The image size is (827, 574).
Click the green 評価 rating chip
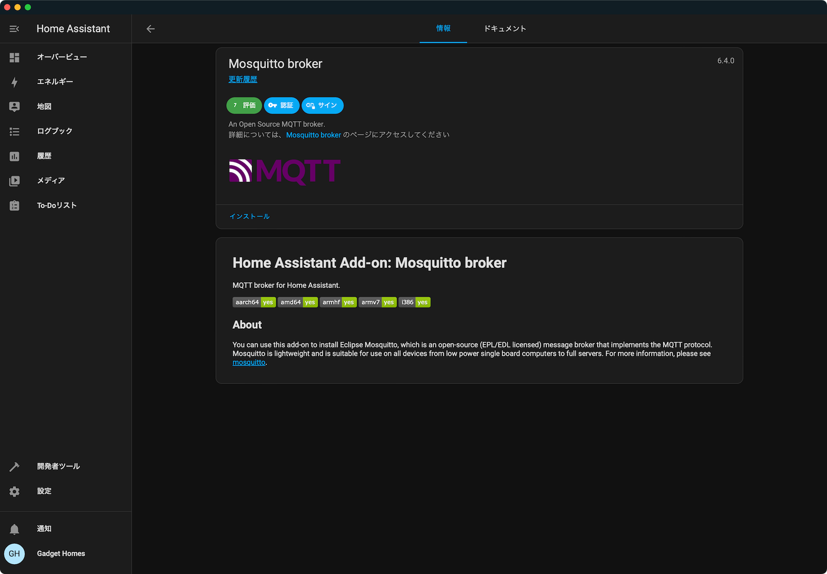pos(244,106)
